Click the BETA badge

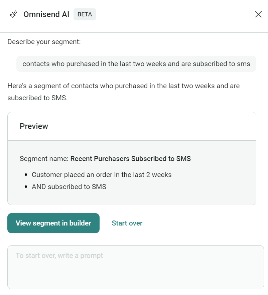pos(85,14)
